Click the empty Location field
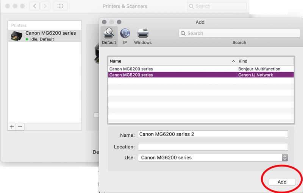Viewport: 303px width, 193px height. click(x=212, y=147)
